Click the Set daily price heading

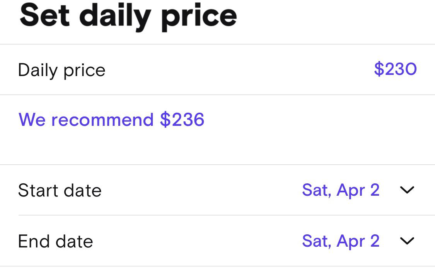128,15
